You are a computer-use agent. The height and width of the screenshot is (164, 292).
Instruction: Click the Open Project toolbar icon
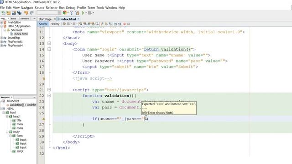pos(14,13)
